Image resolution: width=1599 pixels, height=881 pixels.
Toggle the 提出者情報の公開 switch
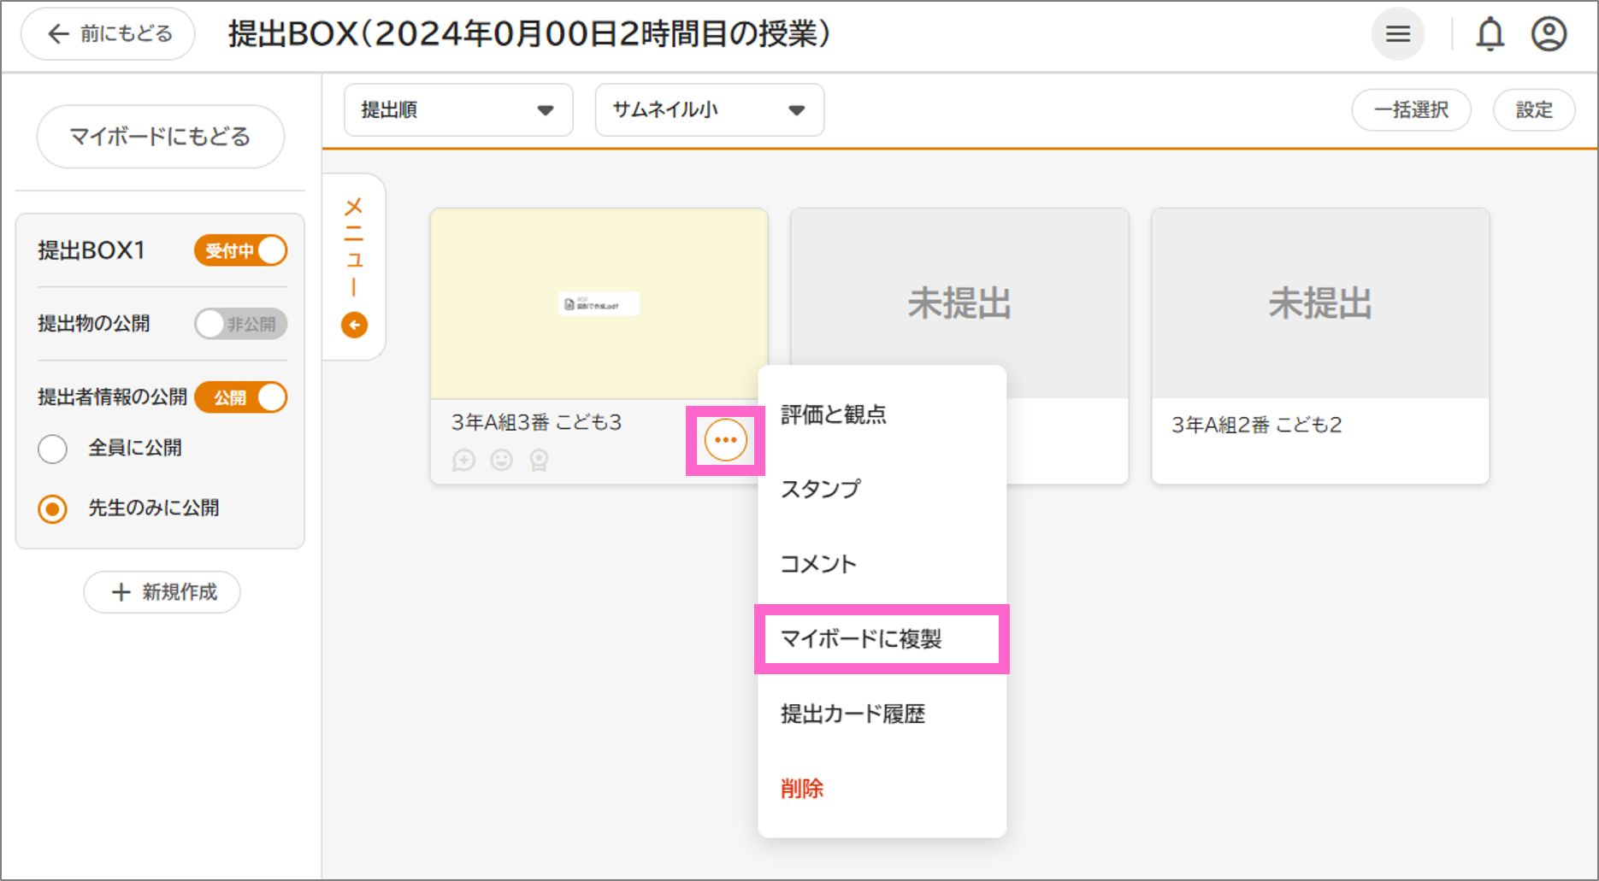tap(241, 397)
